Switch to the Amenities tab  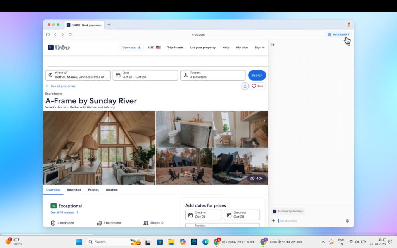(74, 190)
